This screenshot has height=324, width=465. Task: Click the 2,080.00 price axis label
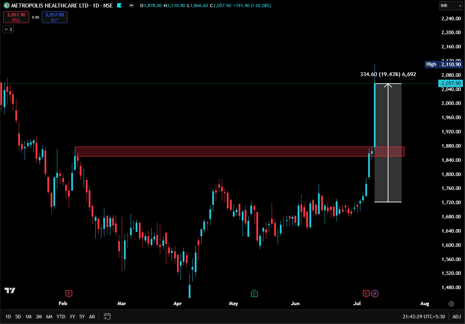[451, 75]
